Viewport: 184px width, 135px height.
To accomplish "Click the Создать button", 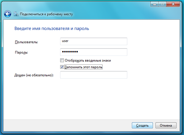I will pos(142,125).
